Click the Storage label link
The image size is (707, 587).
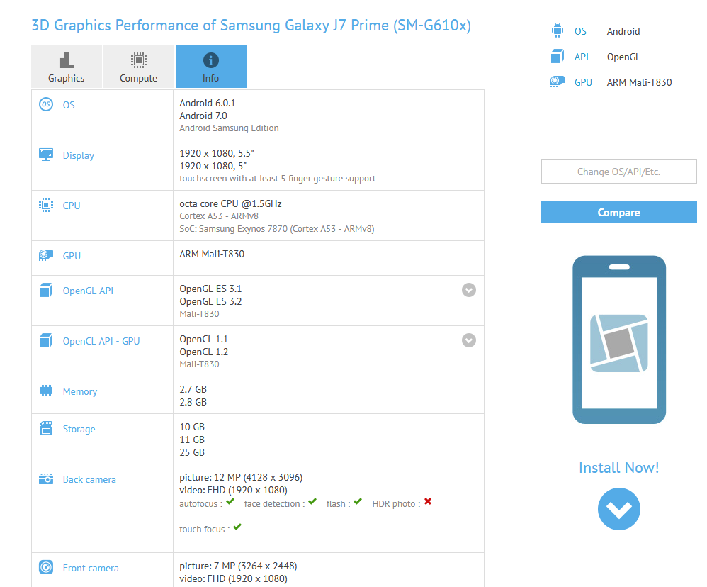click(79, 429)
